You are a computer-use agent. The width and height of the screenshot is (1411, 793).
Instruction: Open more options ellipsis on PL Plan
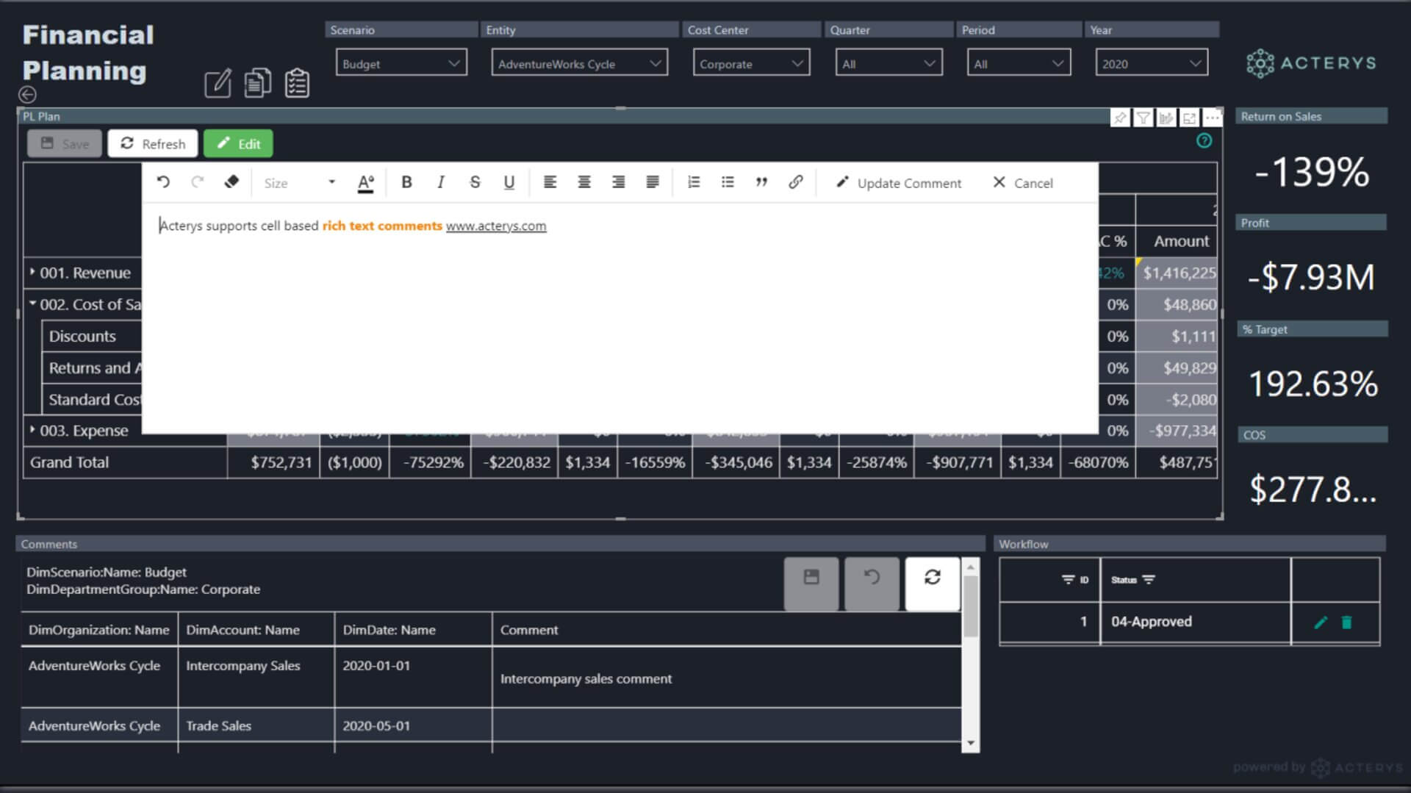click(x=1213, y=118)
